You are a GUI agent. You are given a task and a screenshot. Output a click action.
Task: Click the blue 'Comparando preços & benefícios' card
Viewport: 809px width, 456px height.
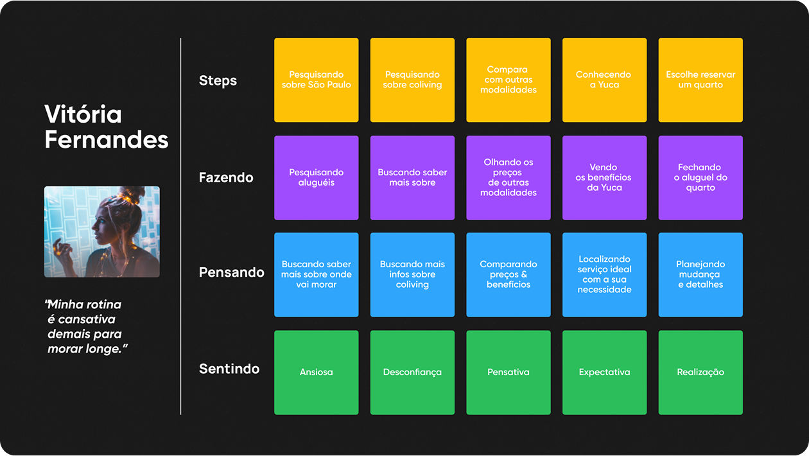[508, 275]
